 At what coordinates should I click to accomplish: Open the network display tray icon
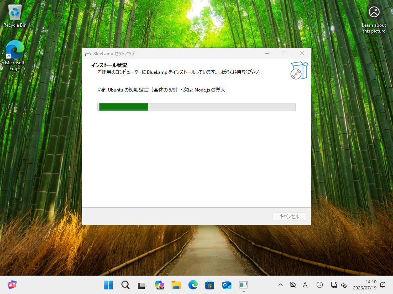pos(334,285)
